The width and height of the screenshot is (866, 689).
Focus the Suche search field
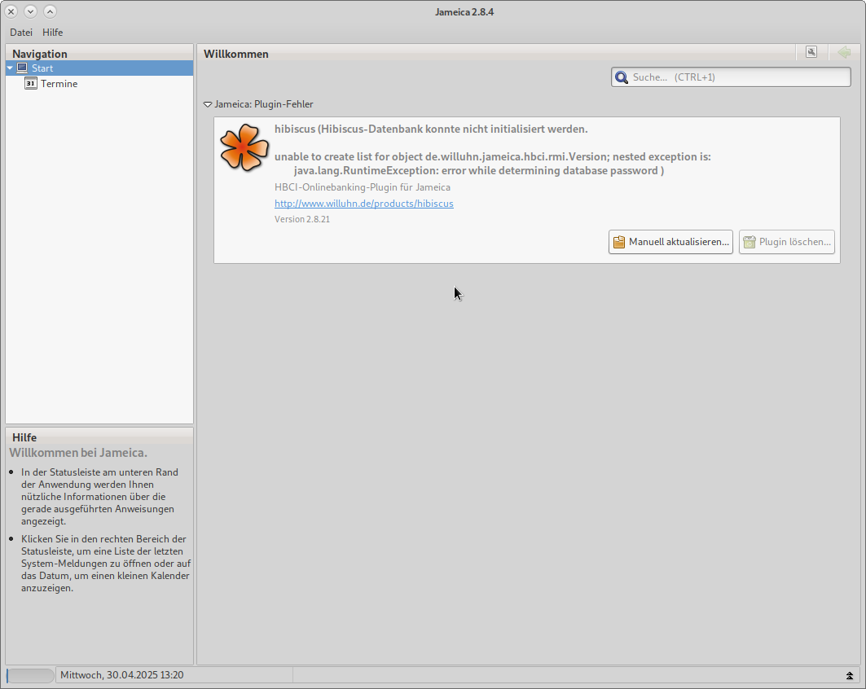731,77
